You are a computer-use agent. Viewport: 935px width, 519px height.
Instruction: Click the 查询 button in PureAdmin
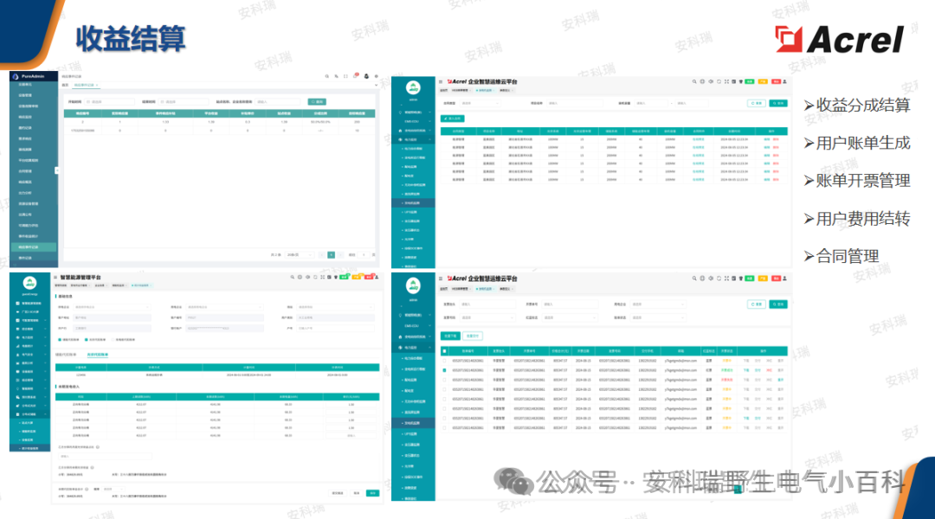click(317, 102)
